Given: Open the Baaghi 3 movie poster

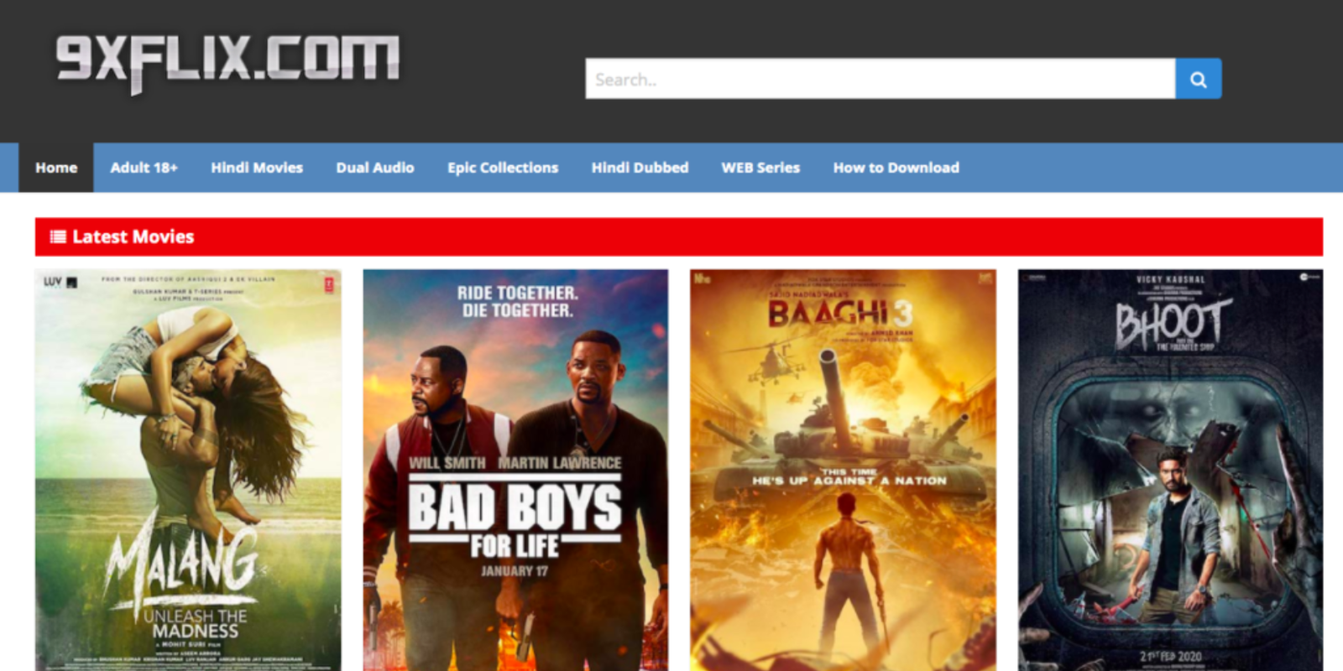Looking at the screenshot, I should point(843,470).
